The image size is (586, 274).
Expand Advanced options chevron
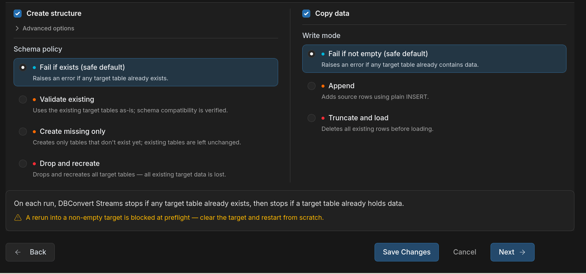[x=17, y=28]
